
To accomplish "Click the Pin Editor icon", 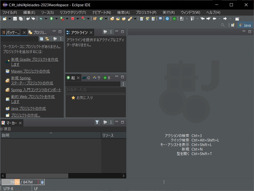I will (237, 19).
